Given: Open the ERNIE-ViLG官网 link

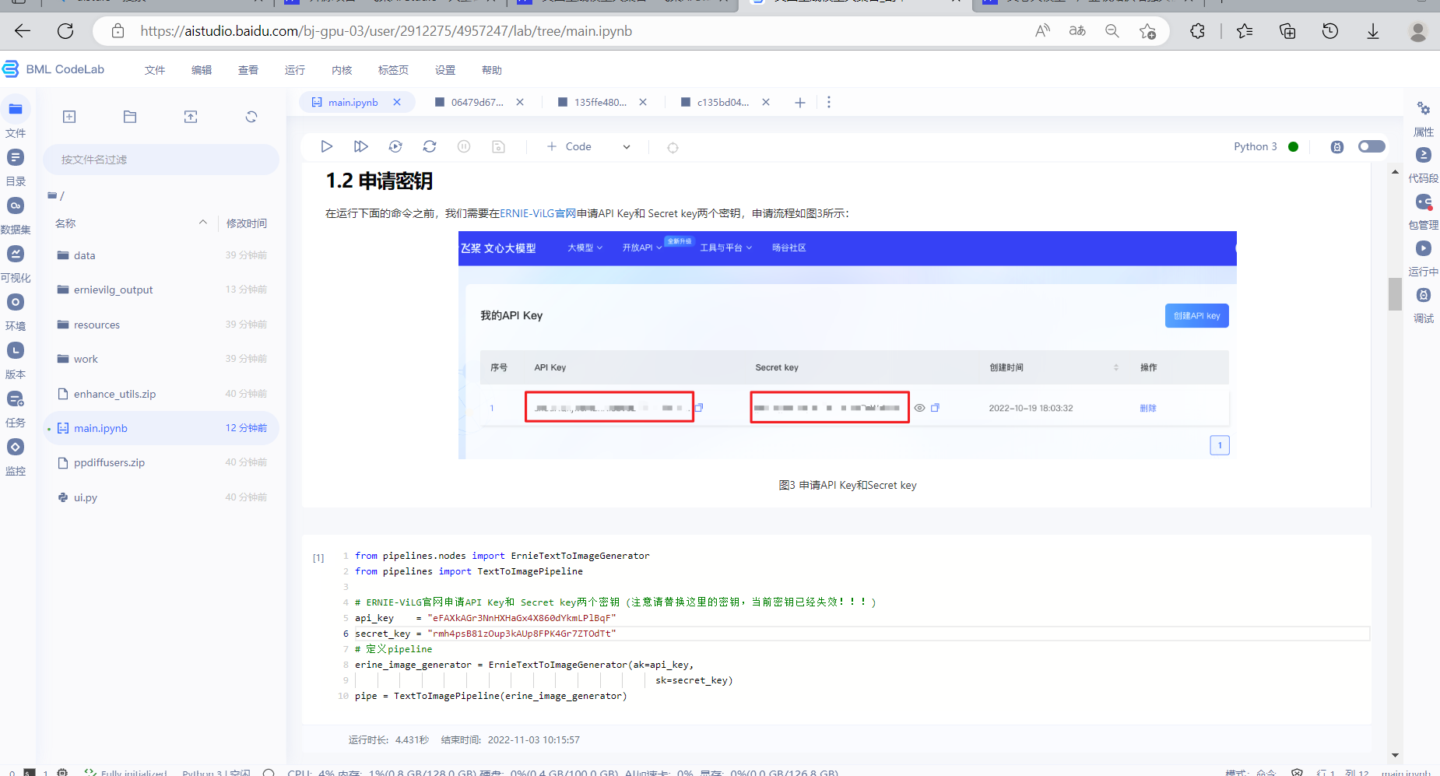Looking at the screenshot, I should (537, 213).
